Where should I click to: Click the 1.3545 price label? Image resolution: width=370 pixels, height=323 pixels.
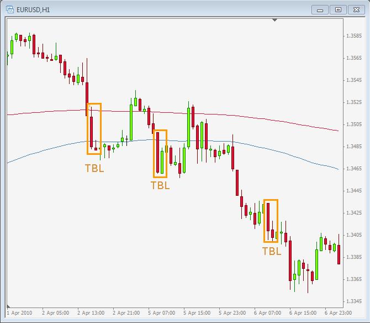(x=354, y=80)
